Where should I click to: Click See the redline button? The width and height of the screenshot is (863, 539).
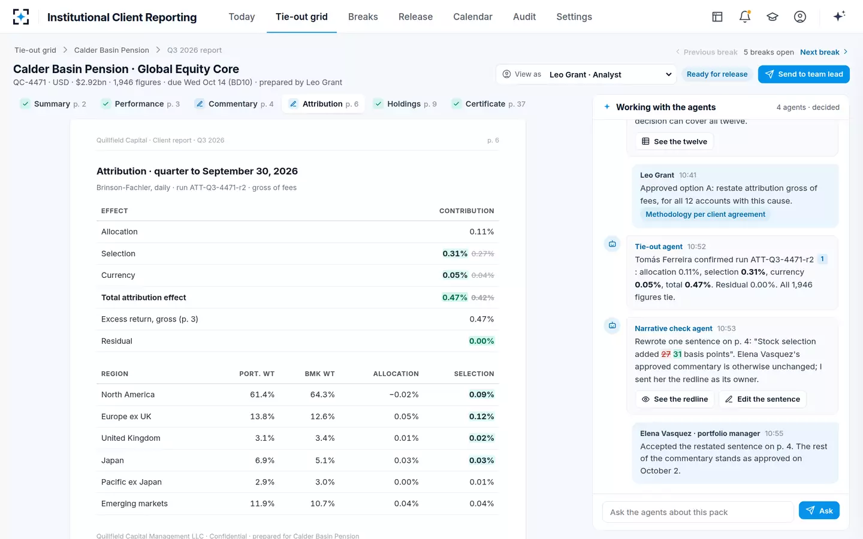pyautogui.click(x=675, y=399)
